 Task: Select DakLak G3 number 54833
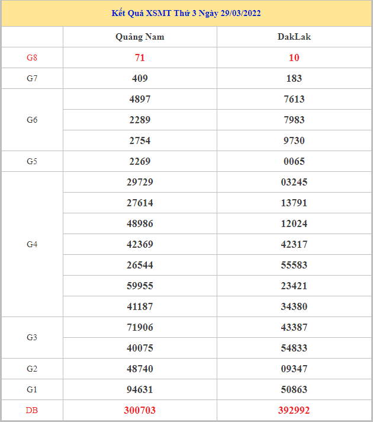click(294, 348)
